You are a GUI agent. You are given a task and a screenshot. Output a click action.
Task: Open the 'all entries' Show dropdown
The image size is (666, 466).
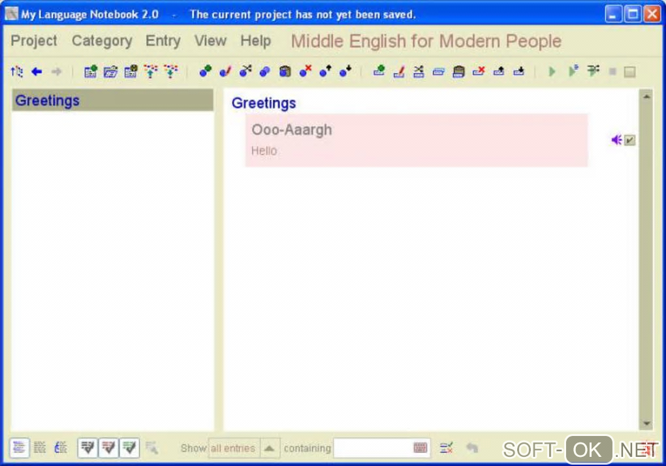234,448
